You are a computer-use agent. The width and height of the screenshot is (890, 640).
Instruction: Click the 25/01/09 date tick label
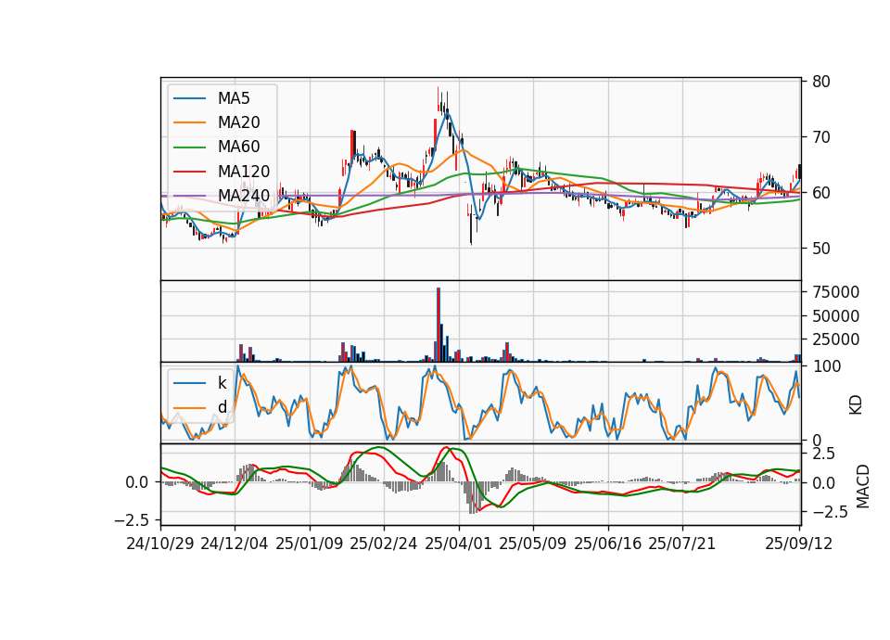coord(310,544)
